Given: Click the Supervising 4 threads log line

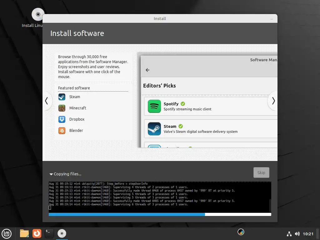Looking at the screenshot, I should pos(118,187).
